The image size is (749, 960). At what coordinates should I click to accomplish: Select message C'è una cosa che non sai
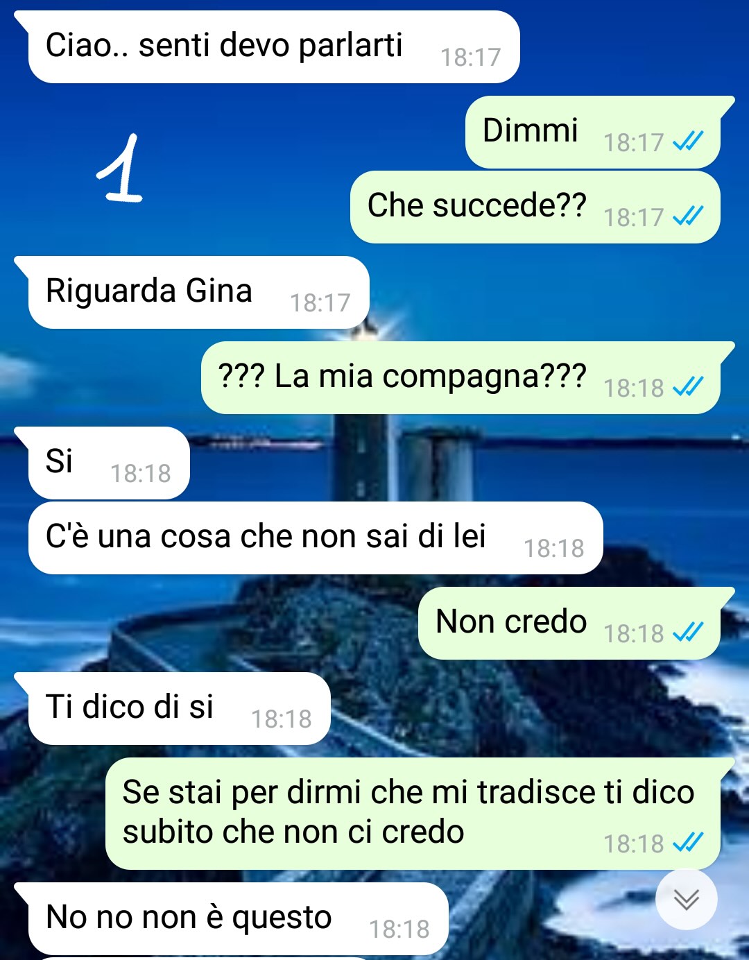coord(315,538)
